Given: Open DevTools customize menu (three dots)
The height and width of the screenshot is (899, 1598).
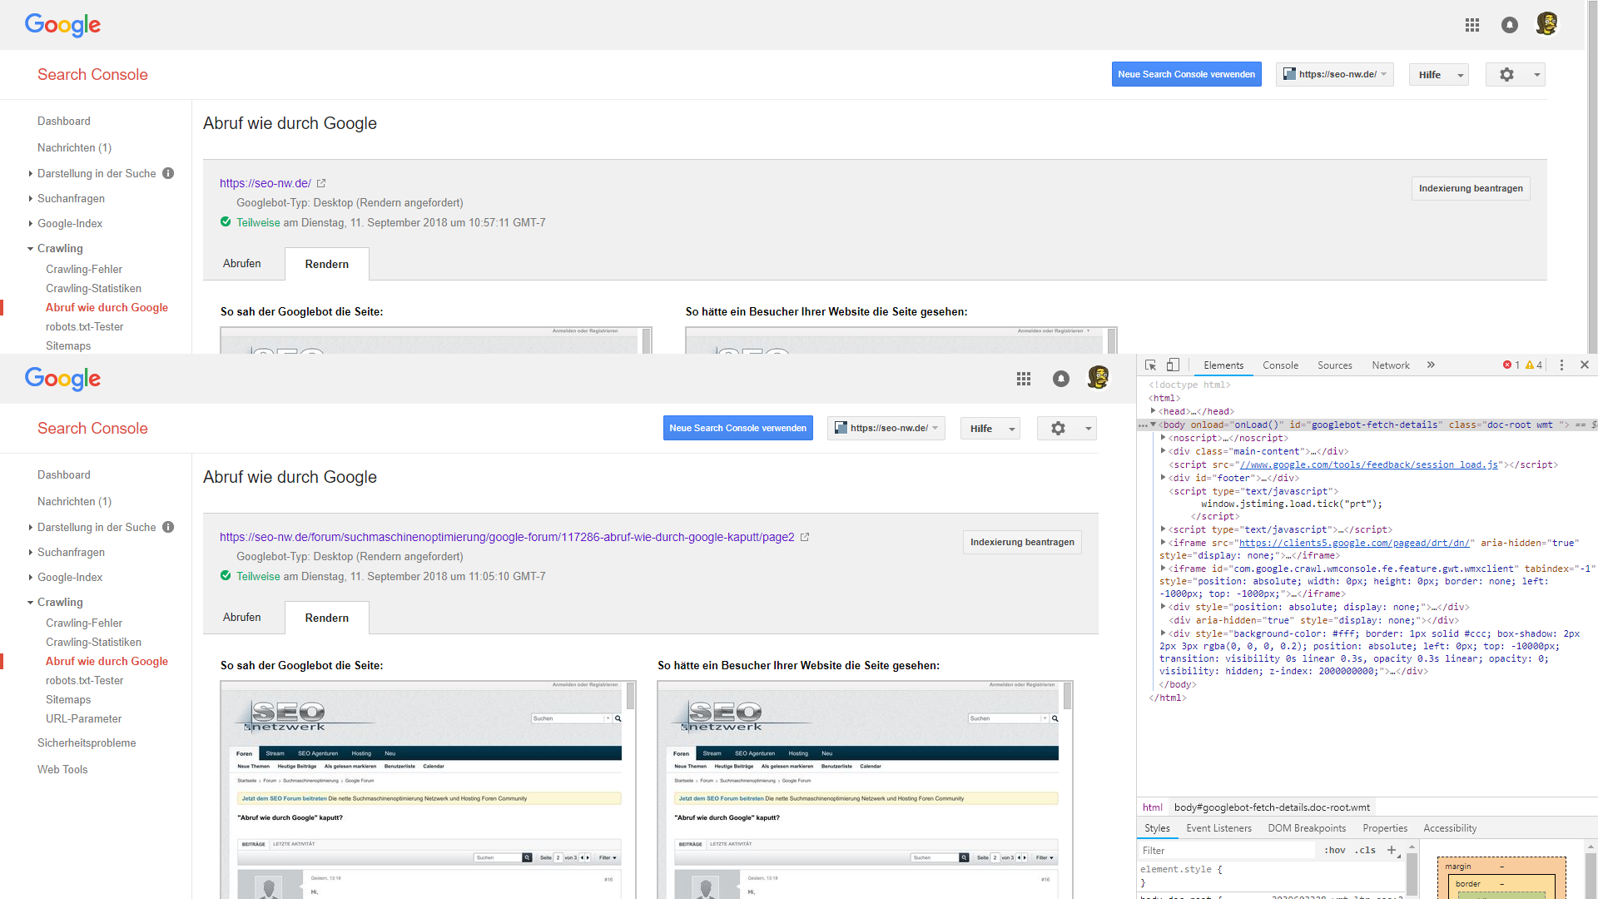Looking at the screenshot, I should (x=1561, y=365).
